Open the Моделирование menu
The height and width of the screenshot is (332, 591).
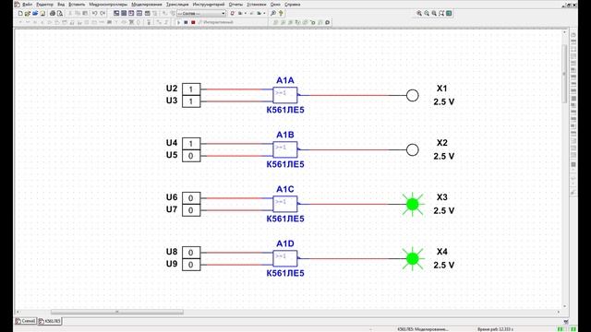pyautogui.click(x=147, y=5)
